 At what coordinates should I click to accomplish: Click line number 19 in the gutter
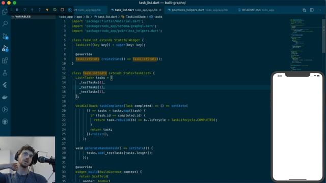(x=64, y=106)
